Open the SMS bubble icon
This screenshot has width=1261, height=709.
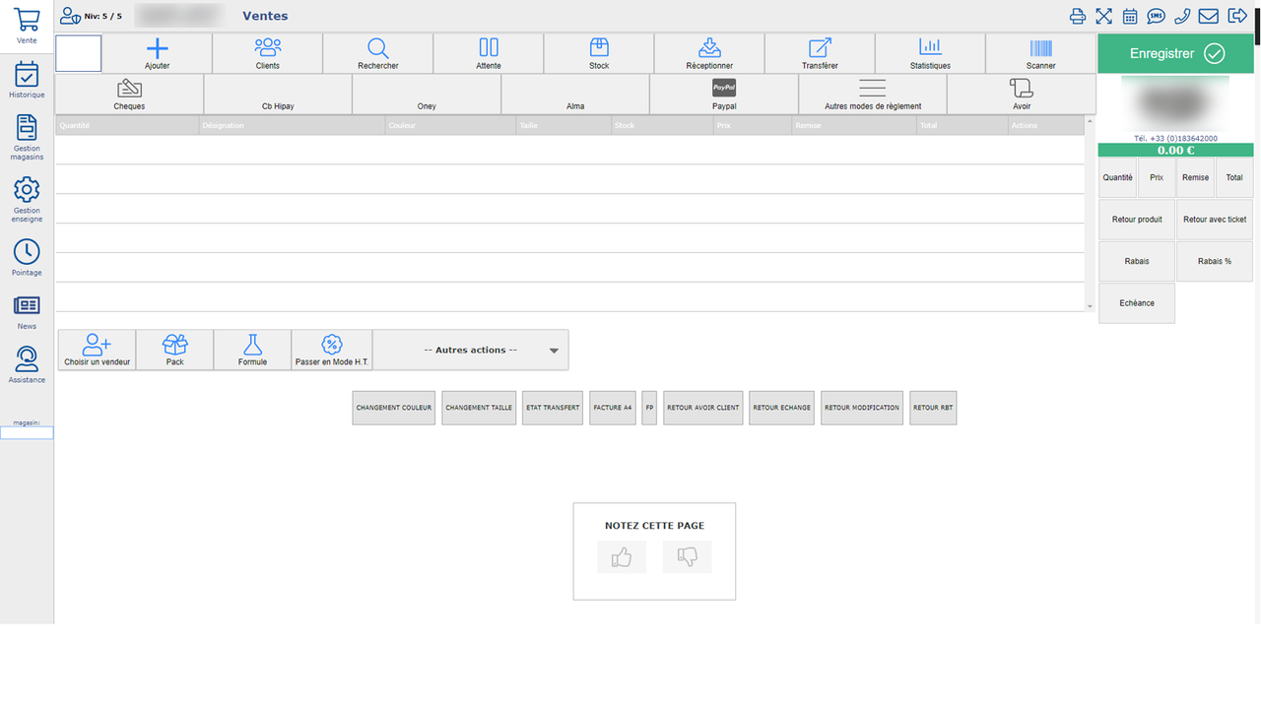click(x=1156, y=16)
